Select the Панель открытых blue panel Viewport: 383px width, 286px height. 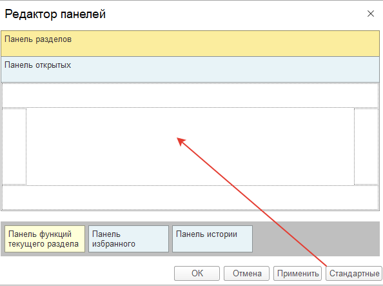point(190,70)
